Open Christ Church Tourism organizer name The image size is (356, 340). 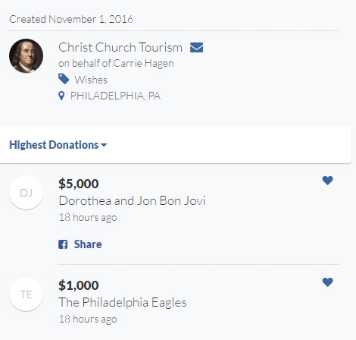coord(120,48)
